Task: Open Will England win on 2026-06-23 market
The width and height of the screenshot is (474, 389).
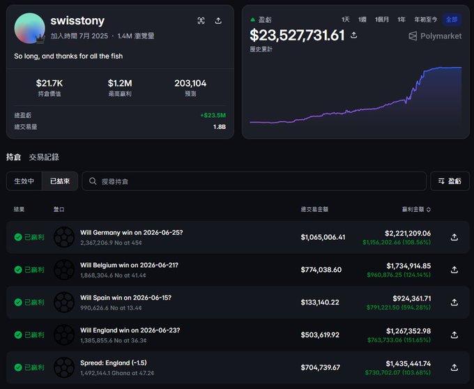Action: 130,330
